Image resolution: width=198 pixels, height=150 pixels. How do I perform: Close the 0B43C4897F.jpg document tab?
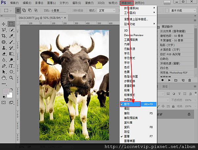coord(65,18)
